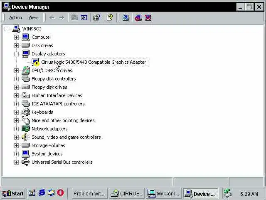Image resolution: width=266 pixels, height=200 pixels.
Task: Expand Mice and other pointing devices
Action: 16,120
